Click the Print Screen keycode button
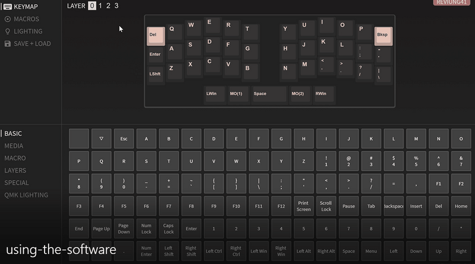Viewport: 475px width, 264px height. click(x=303, y=206)
